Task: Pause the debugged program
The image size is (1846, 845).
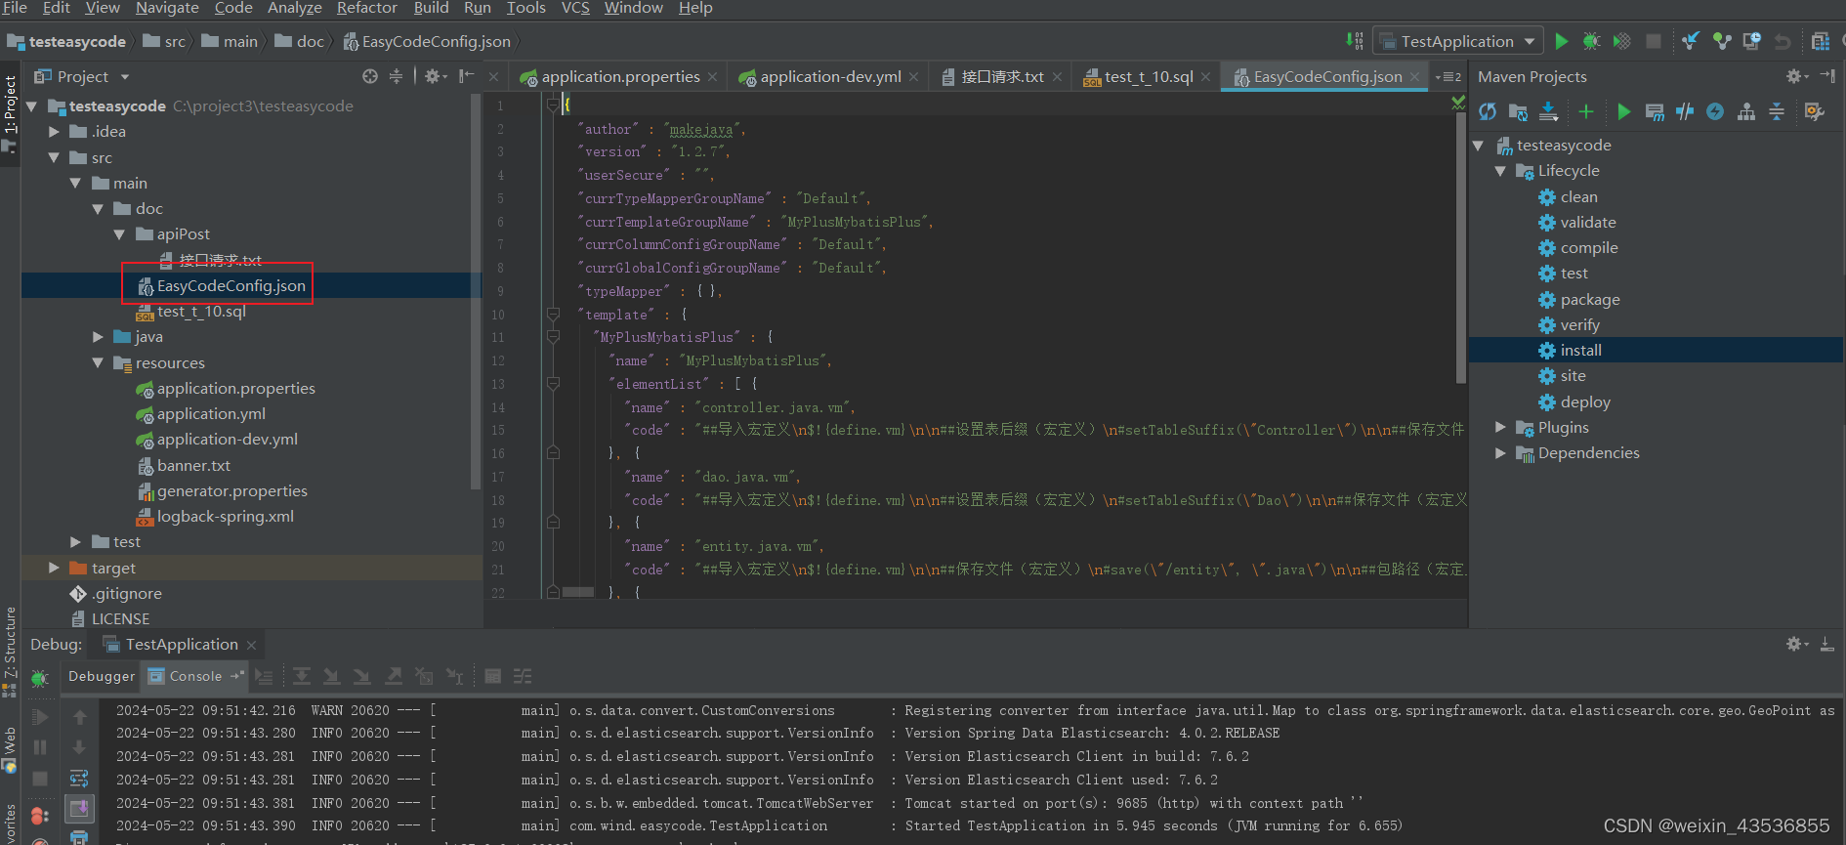Action: coord(39,747)
